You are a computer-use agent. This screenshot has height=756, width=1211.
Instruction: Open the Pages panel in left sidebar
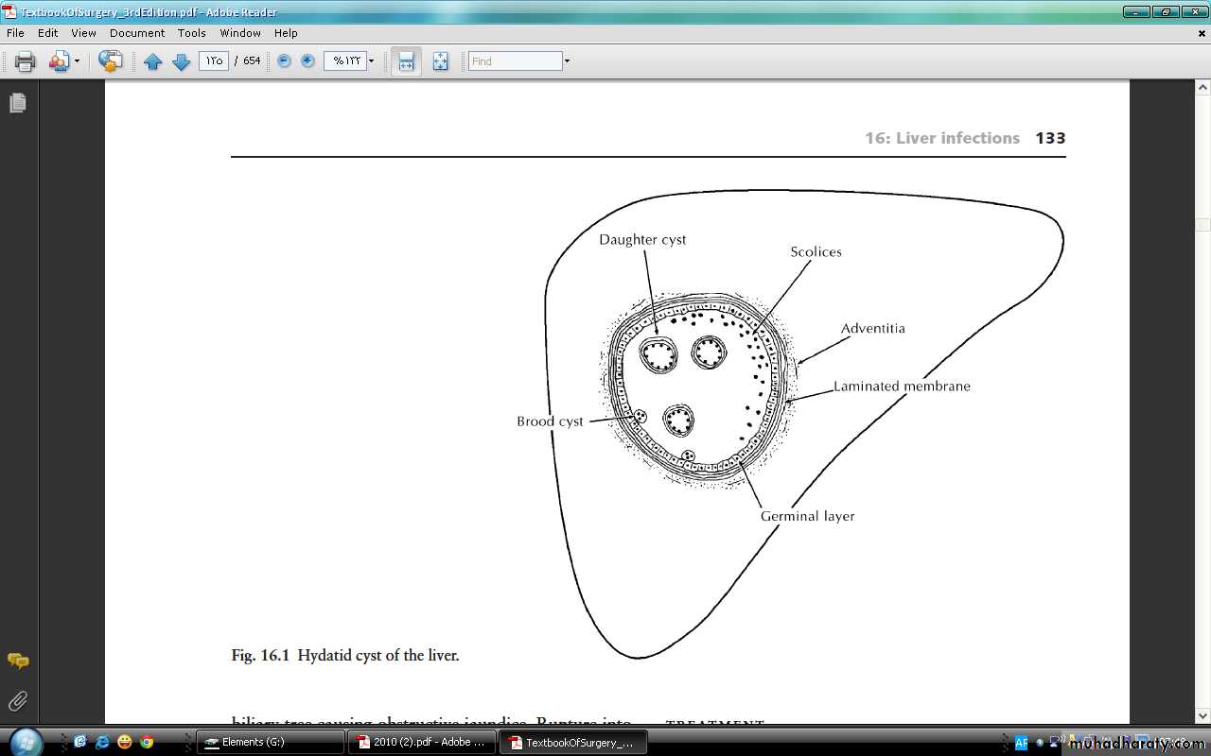(18, 103)
